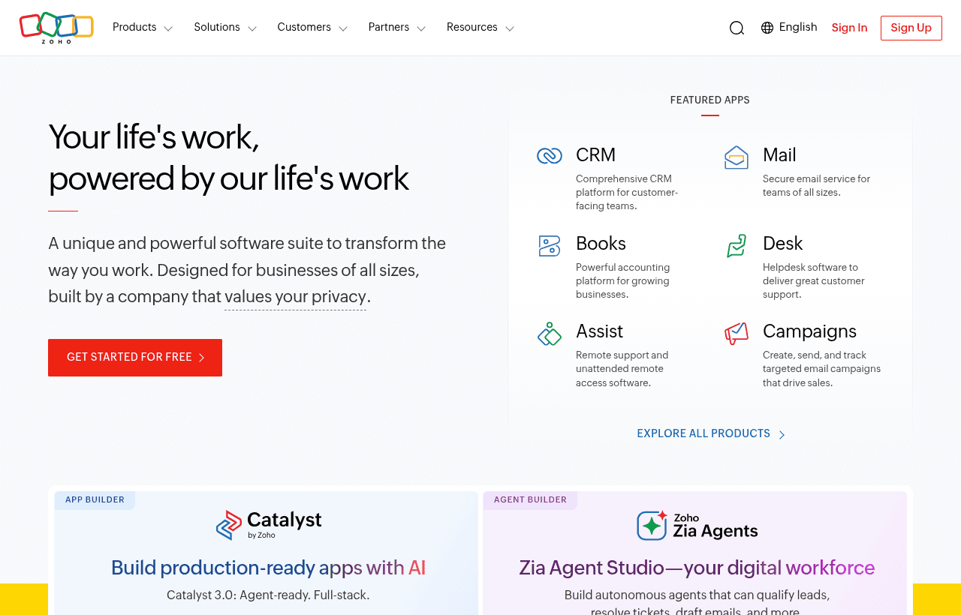Click the Zoho Zia Agents logo
961x615 pixels.
click(697, 525)
